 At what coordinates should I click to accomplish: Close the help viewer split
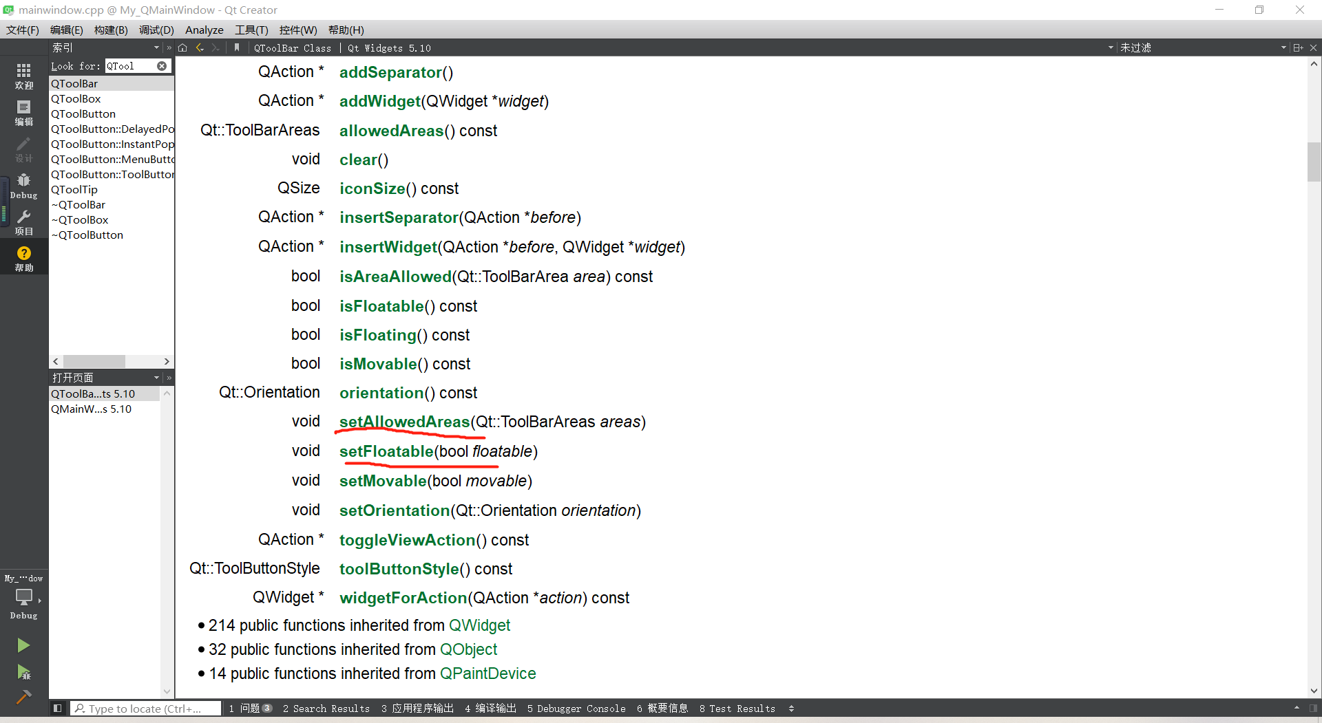tap(1313, 47)
